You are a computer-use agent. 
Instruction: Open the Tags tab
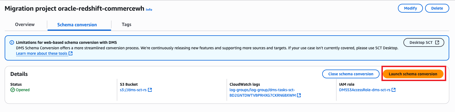pyautogui.click(x=127, y=25)
